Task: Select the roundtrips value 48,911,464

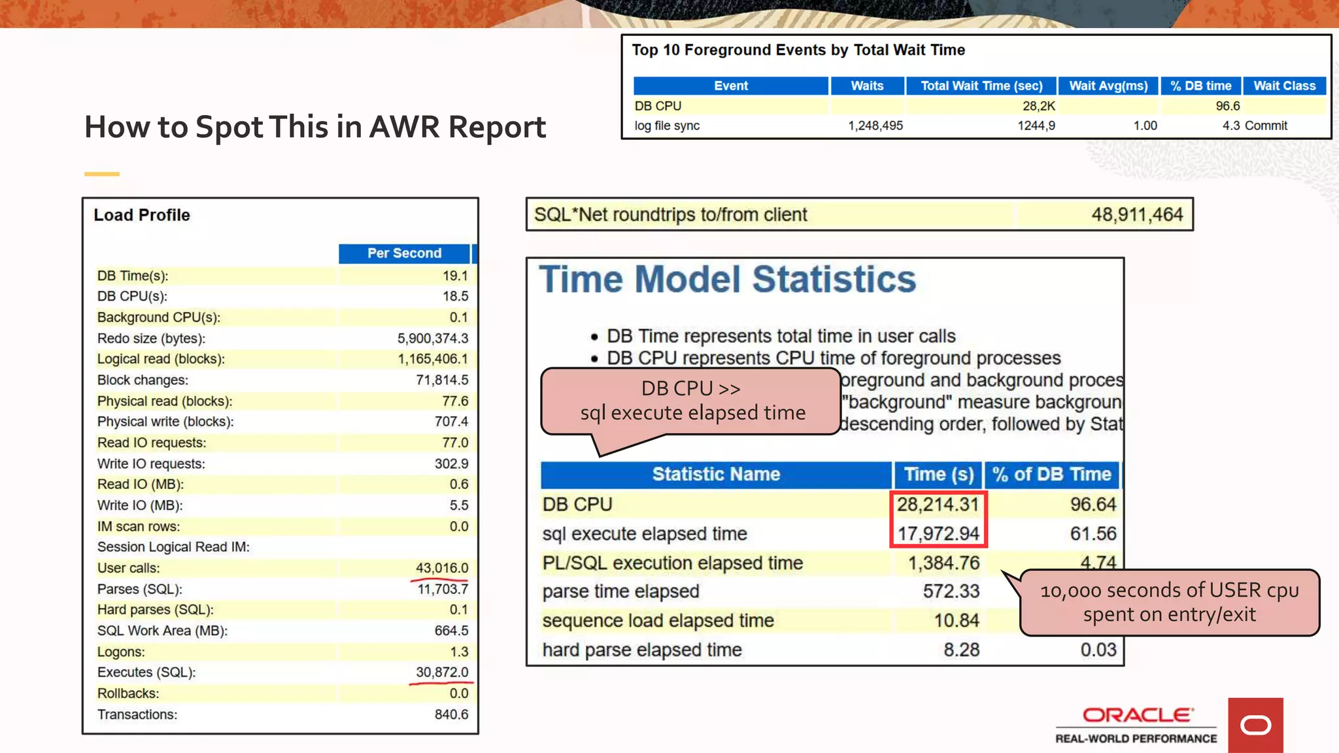Action: (x=1137, y=214)
